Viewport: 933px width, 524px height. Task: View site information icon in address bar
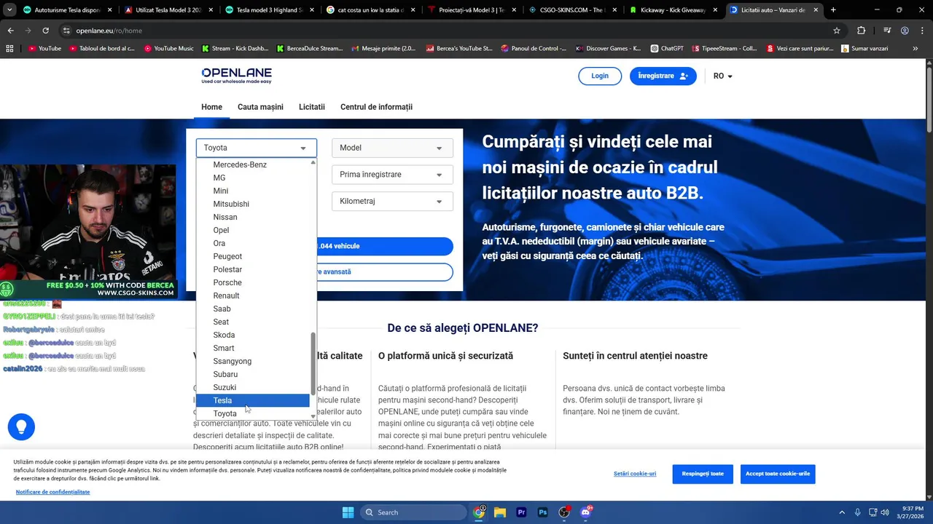click(66, 31)
